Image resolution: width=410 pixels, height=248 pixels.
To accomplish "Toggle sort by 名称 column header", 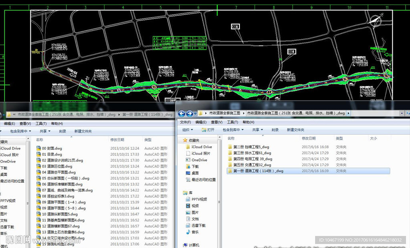I will pos(231,138).
